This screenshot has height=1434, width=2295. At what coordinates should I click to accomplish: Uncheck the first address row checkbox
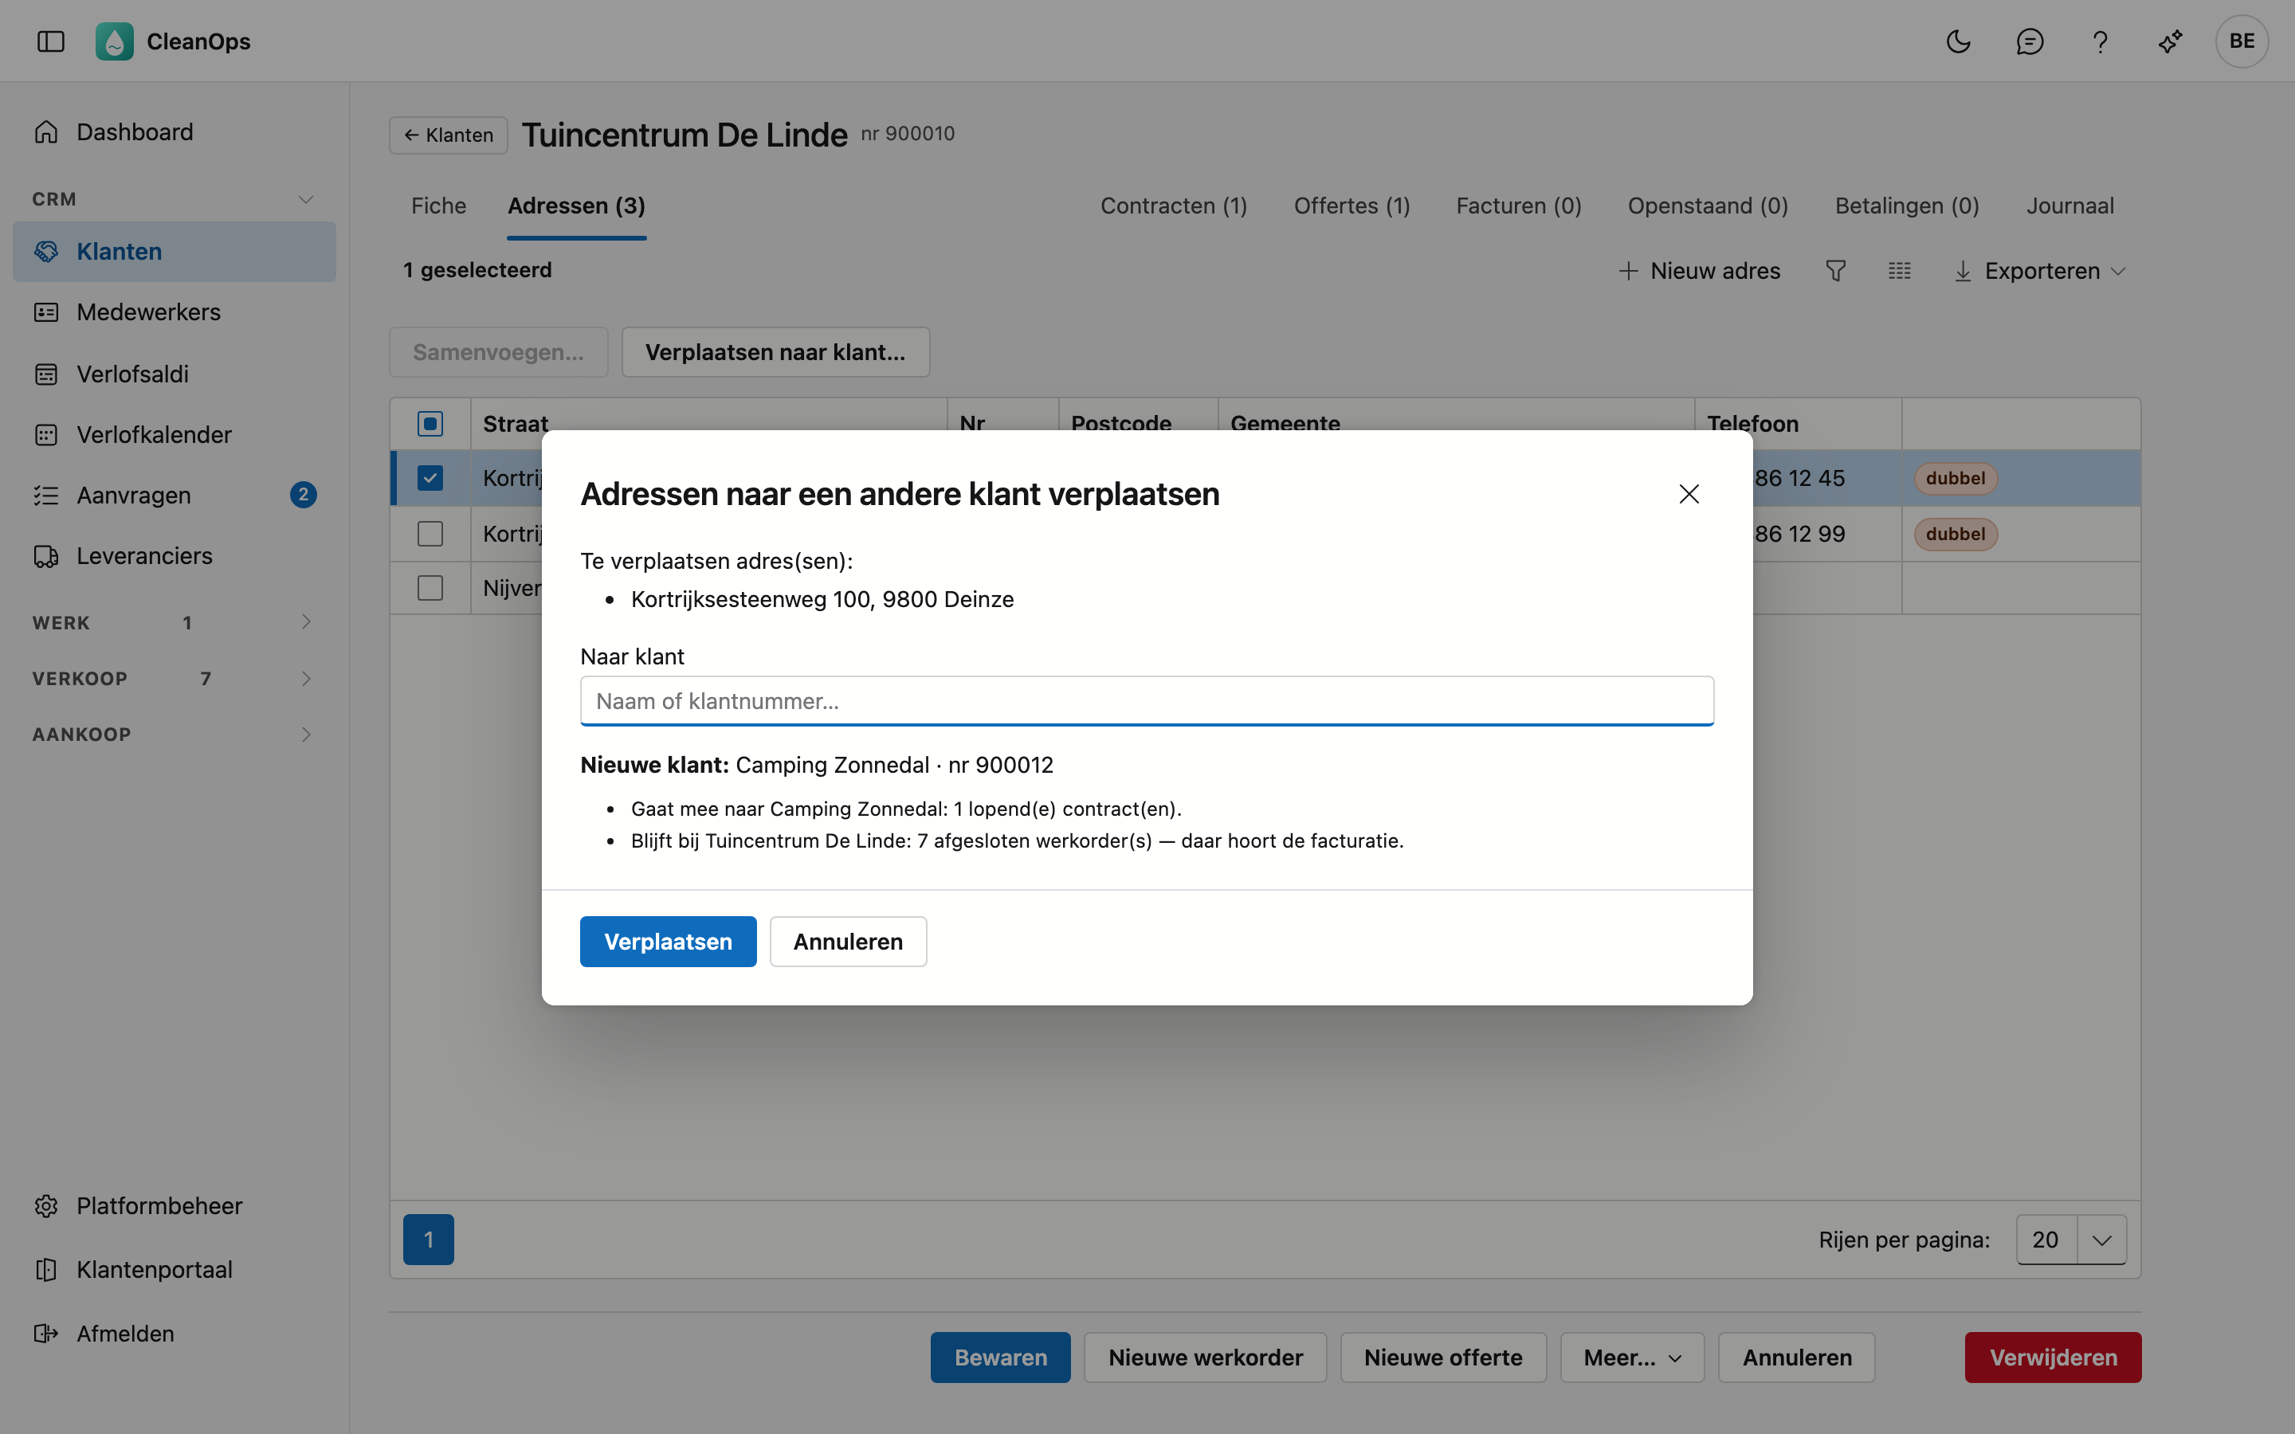coord(430,478)
